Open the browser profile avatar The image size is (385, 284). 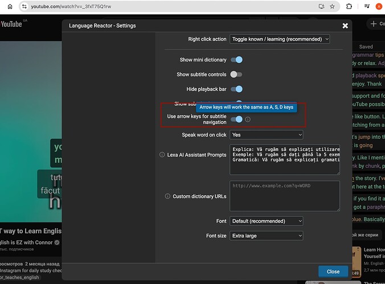click(379, 6)
